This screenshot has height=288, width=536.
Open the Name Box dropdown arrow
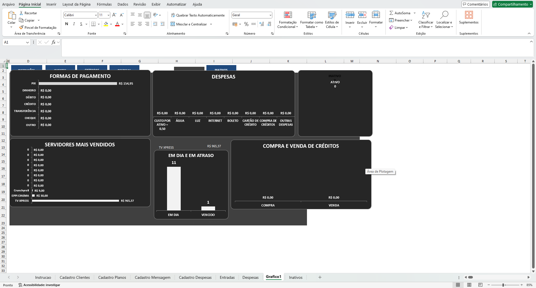pos(27,42)
